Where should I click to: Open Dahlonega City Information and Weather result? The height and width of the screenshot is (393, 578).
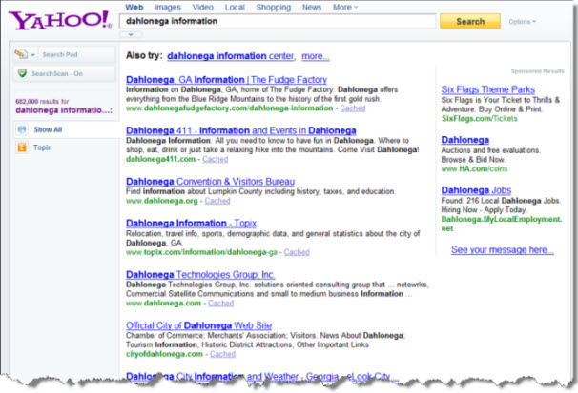[262, 376]
